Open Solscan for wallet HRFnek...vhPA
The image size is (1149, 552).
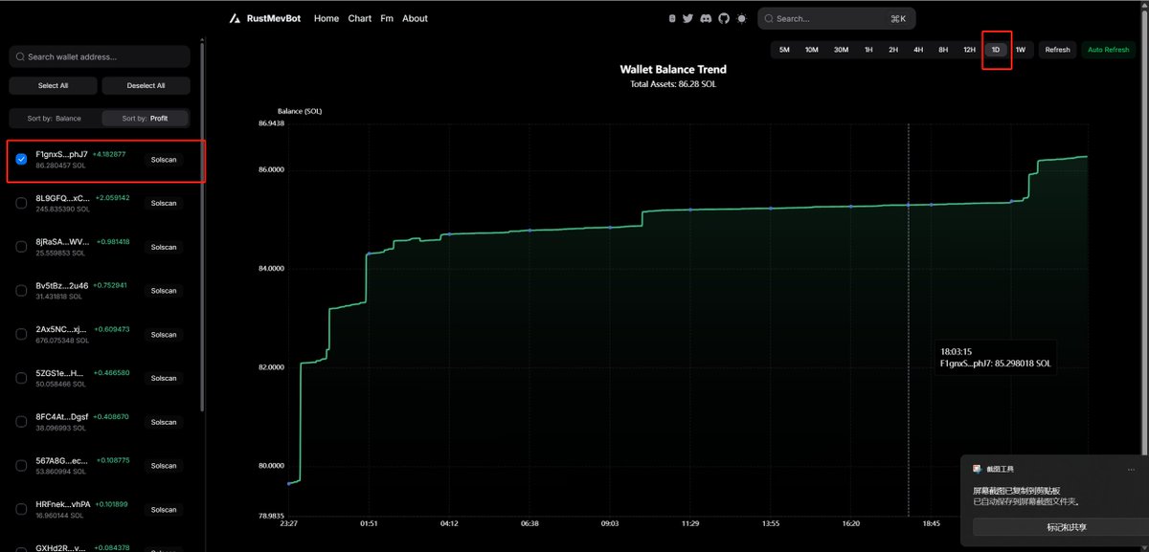pyautogui.click(x=165, y=510)
